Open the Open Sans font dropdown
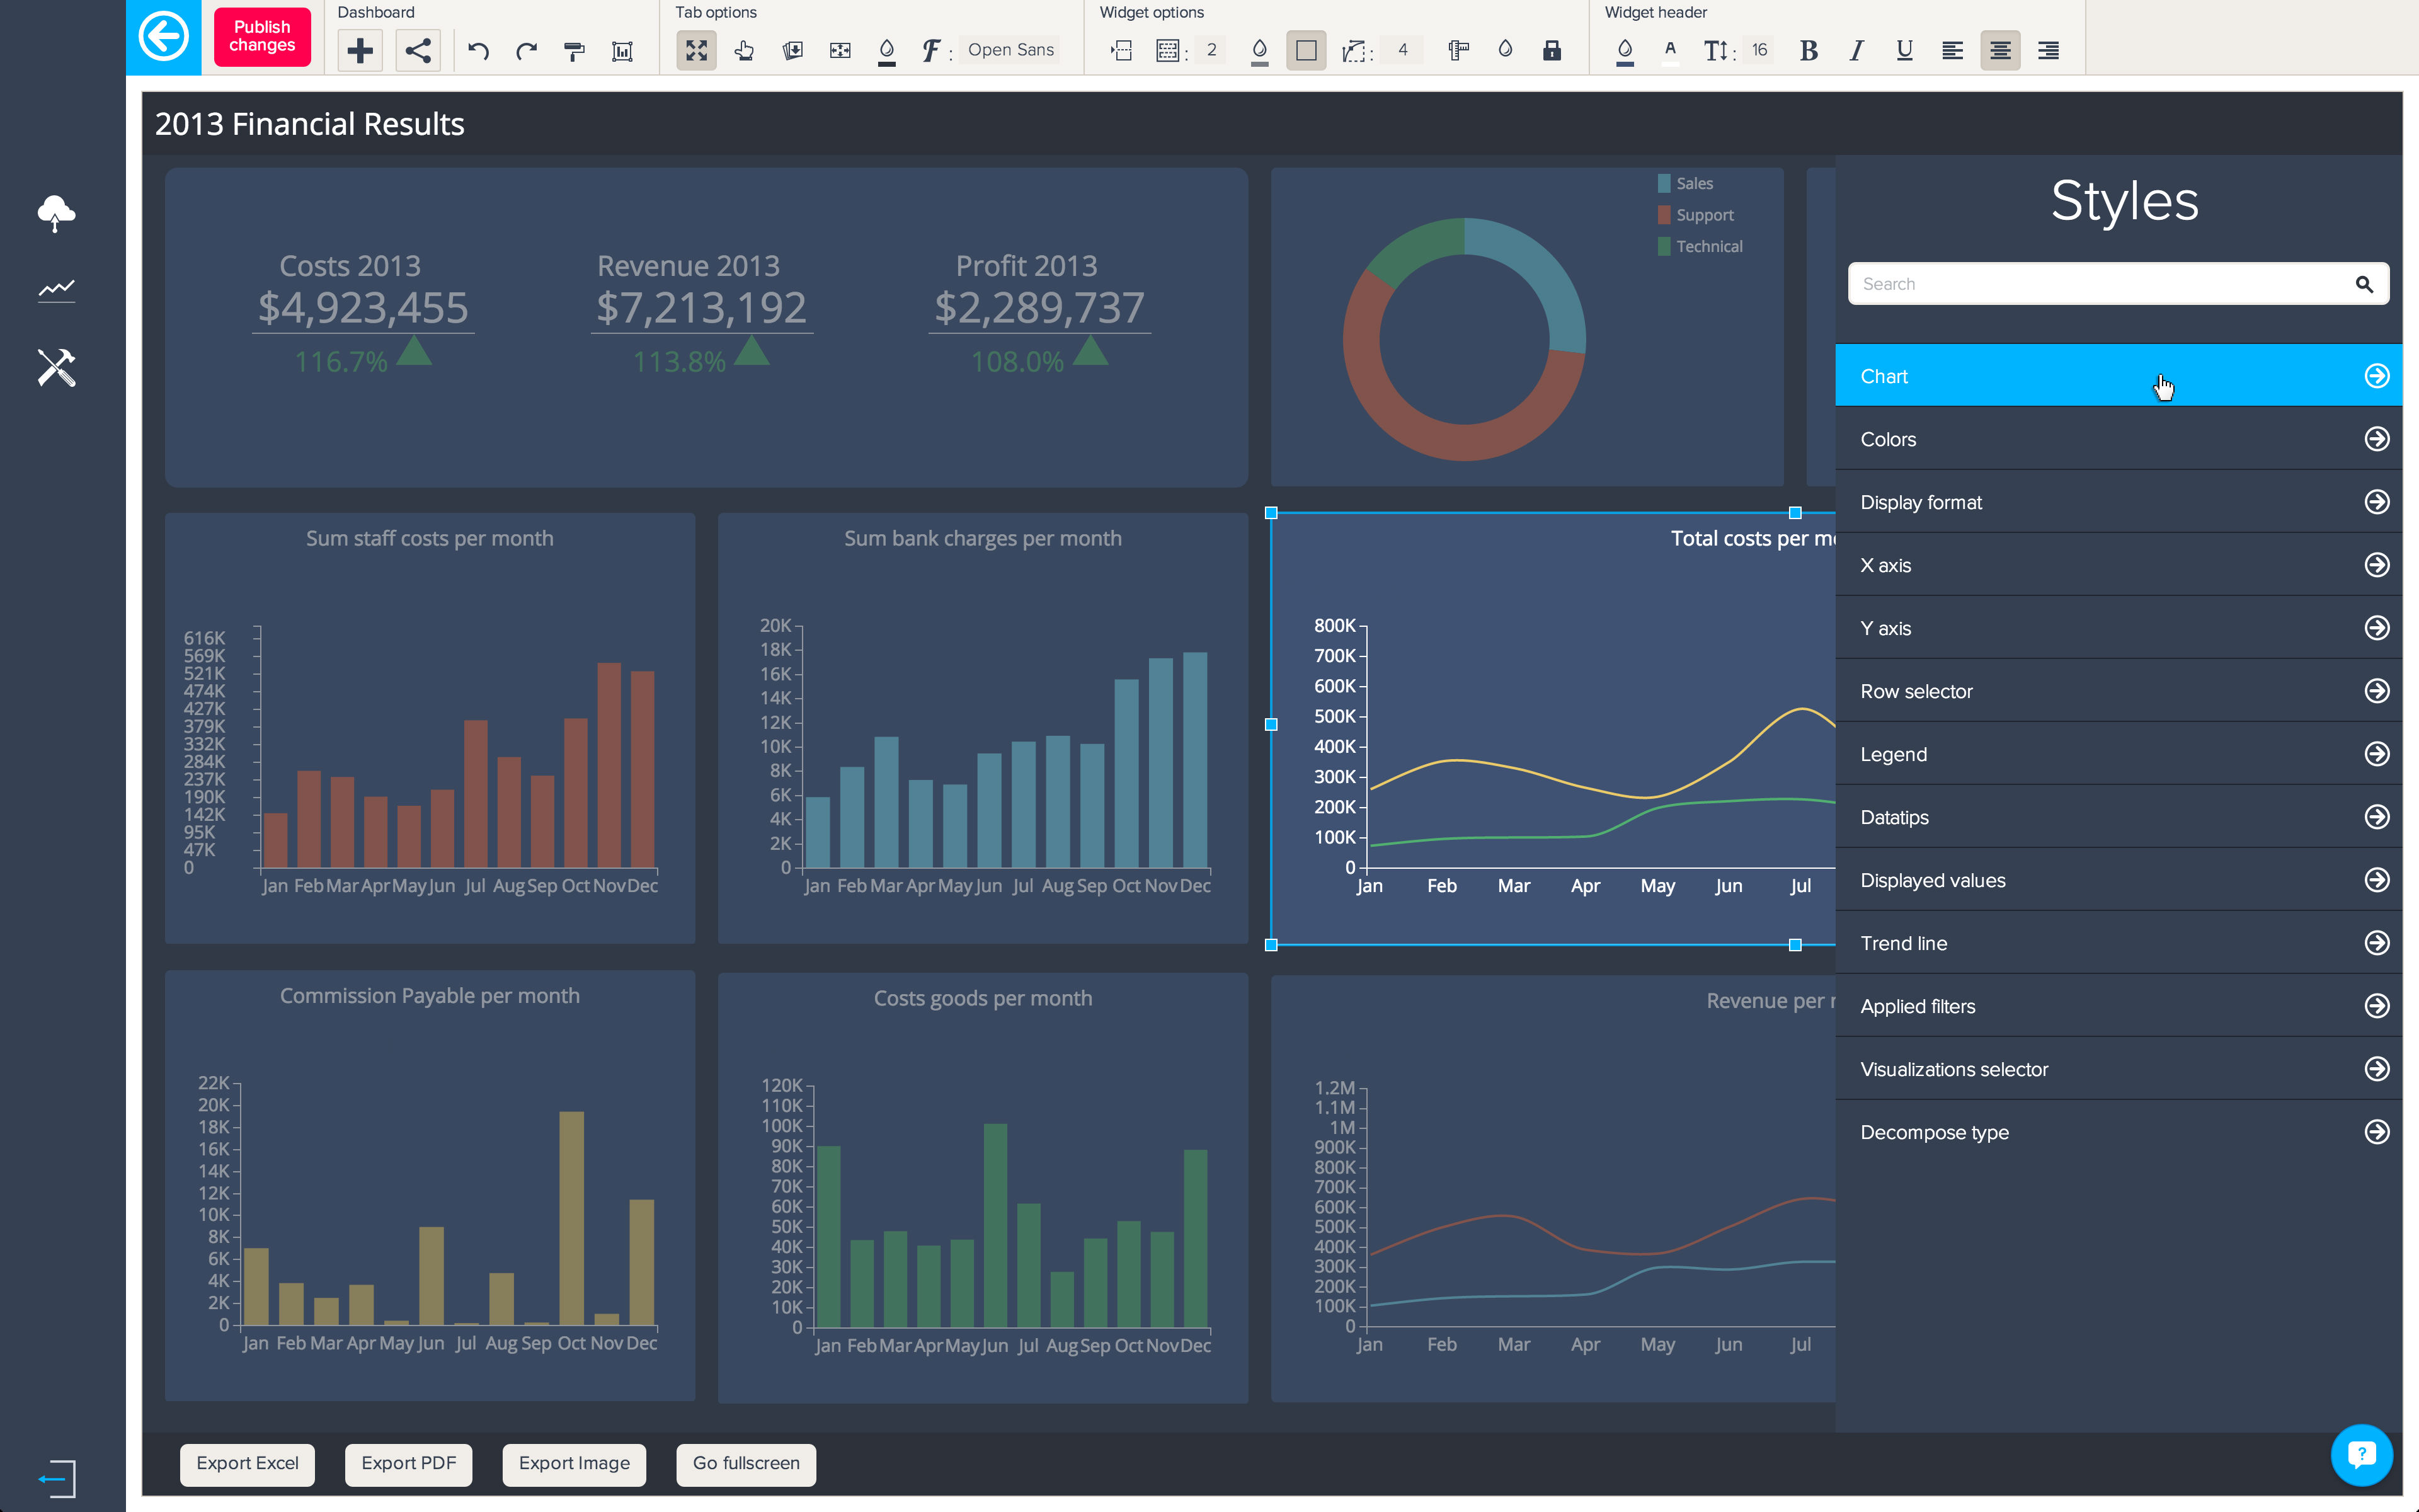The width and height of the screenshot is (2419, 1512). tap(1010, 50)
